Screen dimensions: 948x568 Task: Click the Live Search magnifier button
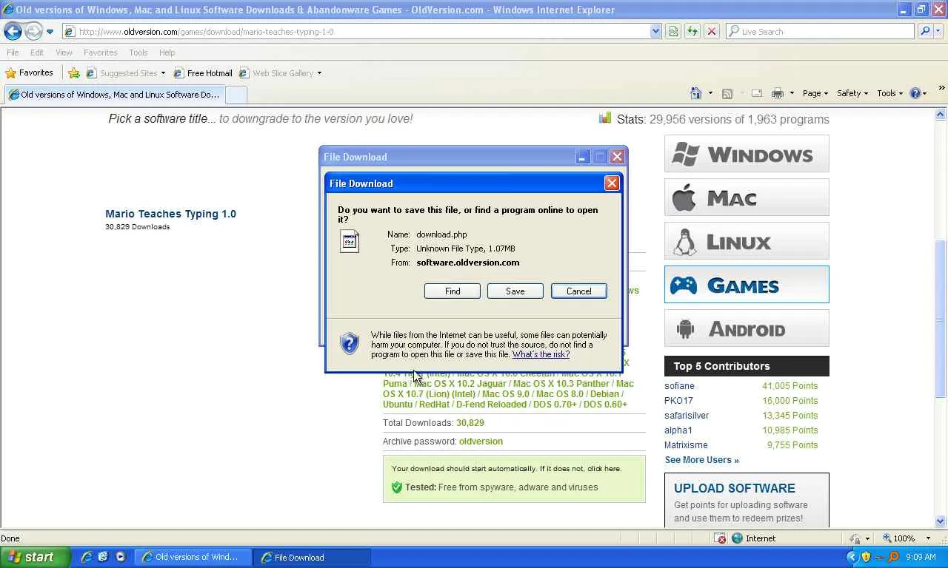[x=924, y=32]
